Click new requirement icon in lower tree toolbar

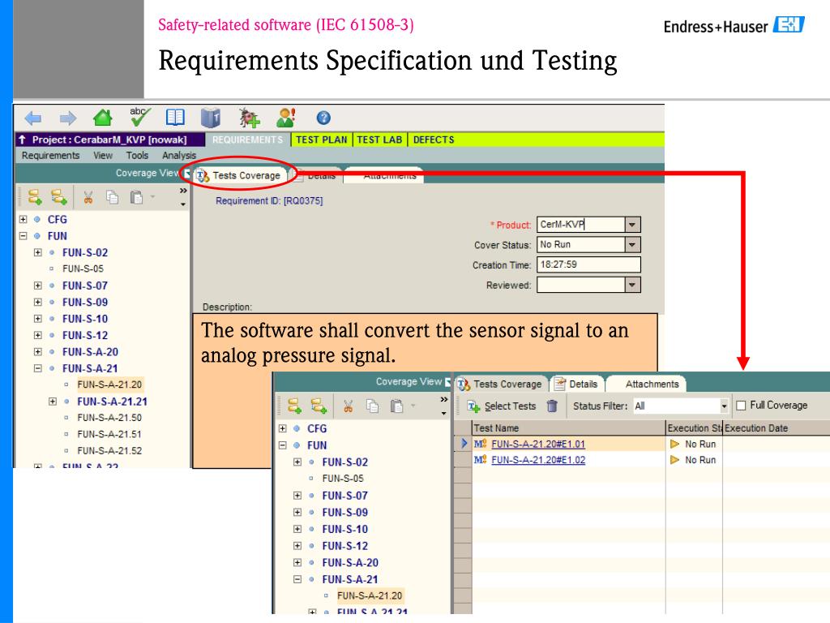pyautogui.click(x=294, y=406)
